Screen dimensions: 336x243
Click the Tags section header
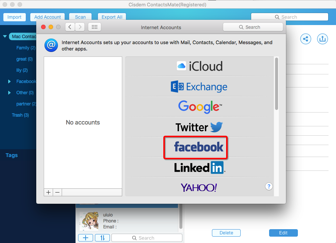pyautogui.click(x=12, y=155)
